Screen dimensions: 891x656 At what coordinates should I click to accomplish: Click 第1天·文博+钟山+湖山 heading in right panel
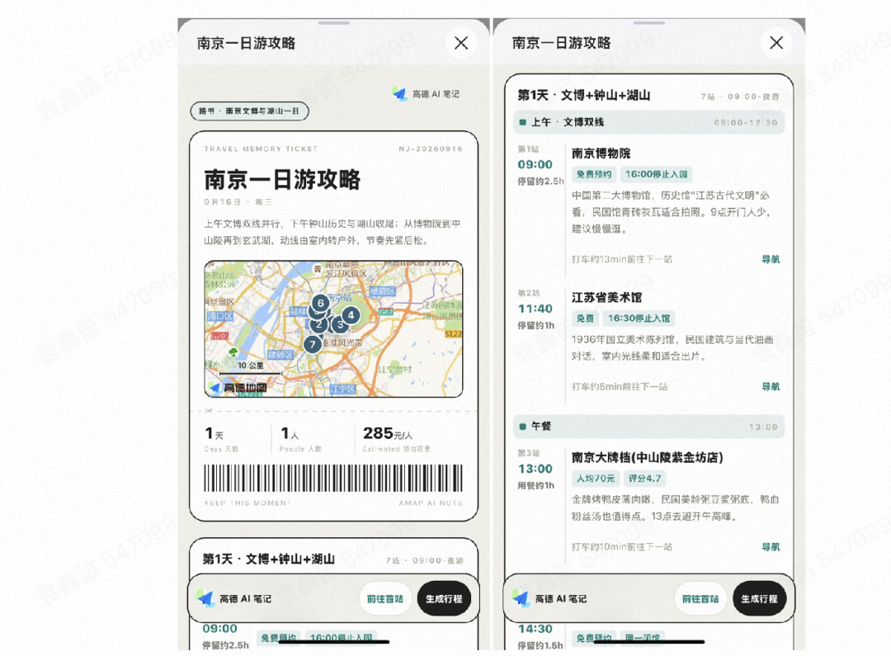click(x=583, y=95)
